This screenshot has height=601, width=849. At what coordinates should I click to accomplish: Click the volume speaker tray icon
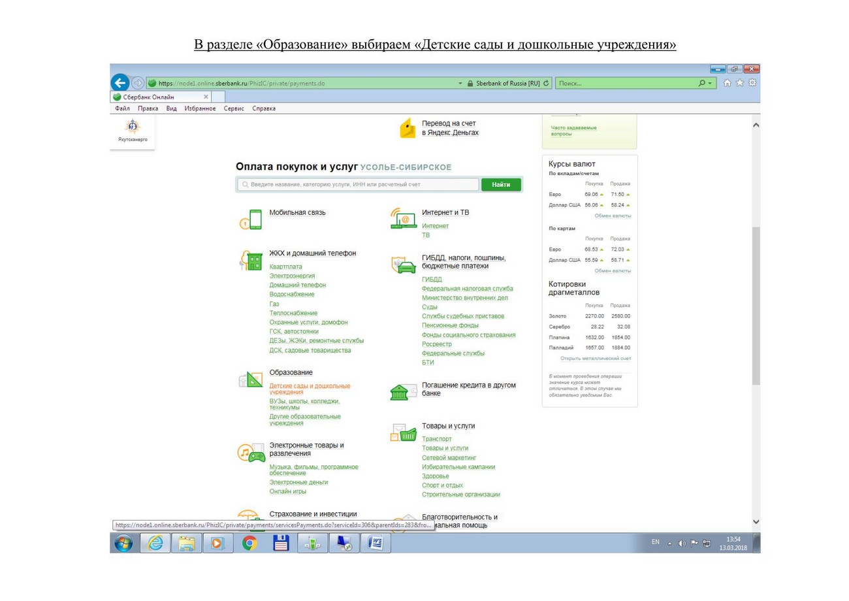(x=682, y=543)
